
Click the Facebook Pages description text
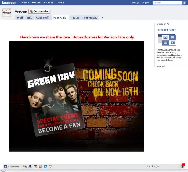(169, 55)
